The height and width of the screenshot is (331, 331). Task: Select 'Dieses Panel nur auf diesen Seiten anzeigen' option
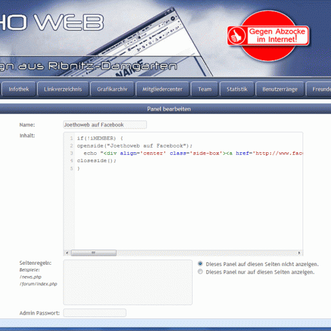(200, 271)
